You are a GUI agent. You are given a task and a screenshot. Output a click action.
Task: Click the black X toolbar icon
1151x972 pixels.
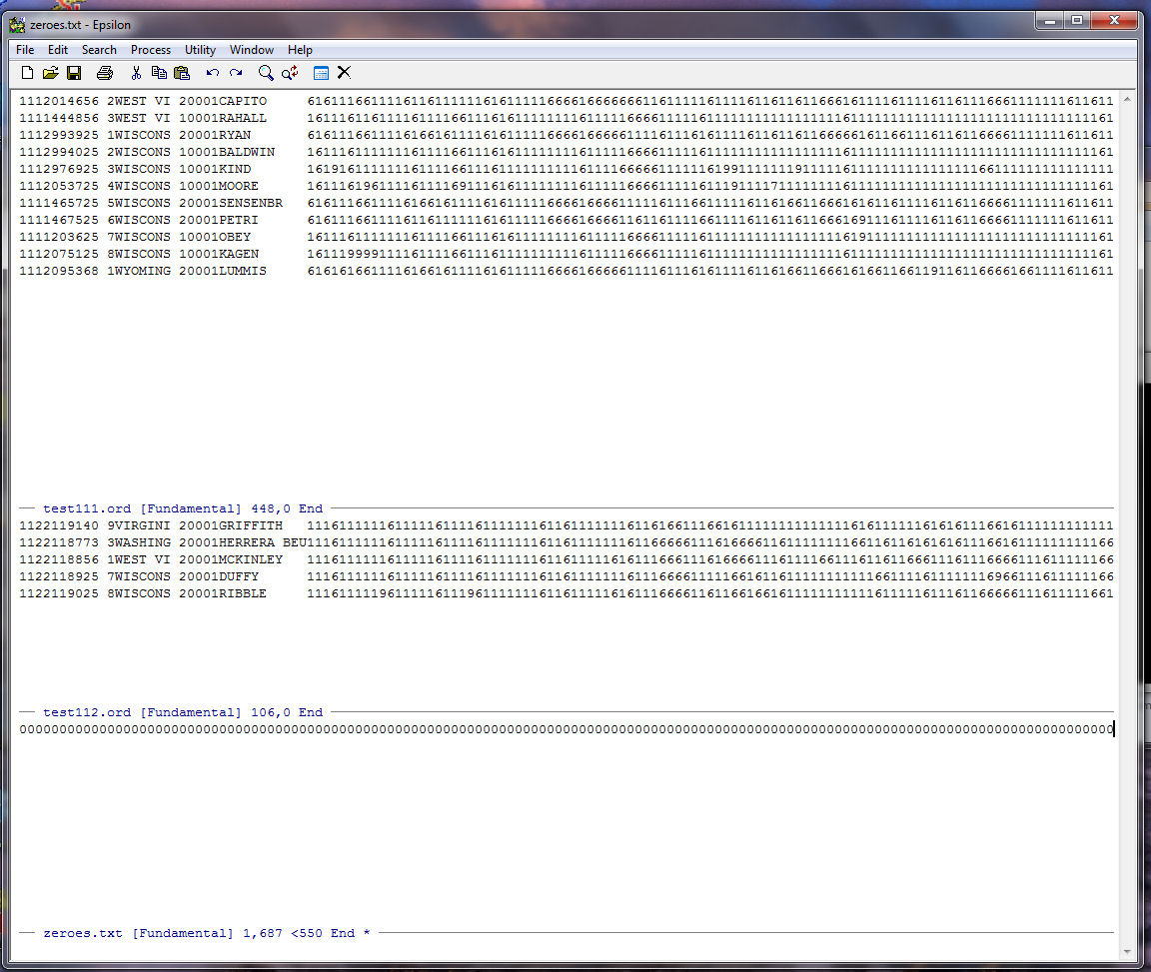coord(344,73)
